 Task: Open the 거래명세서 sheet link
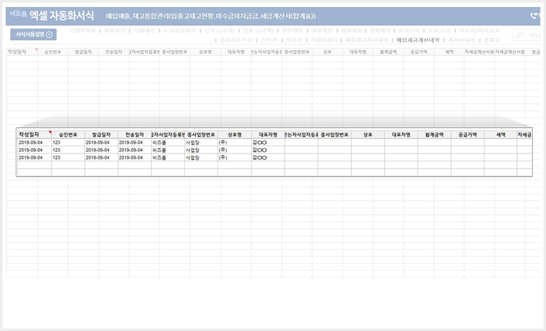coord(324,40)
